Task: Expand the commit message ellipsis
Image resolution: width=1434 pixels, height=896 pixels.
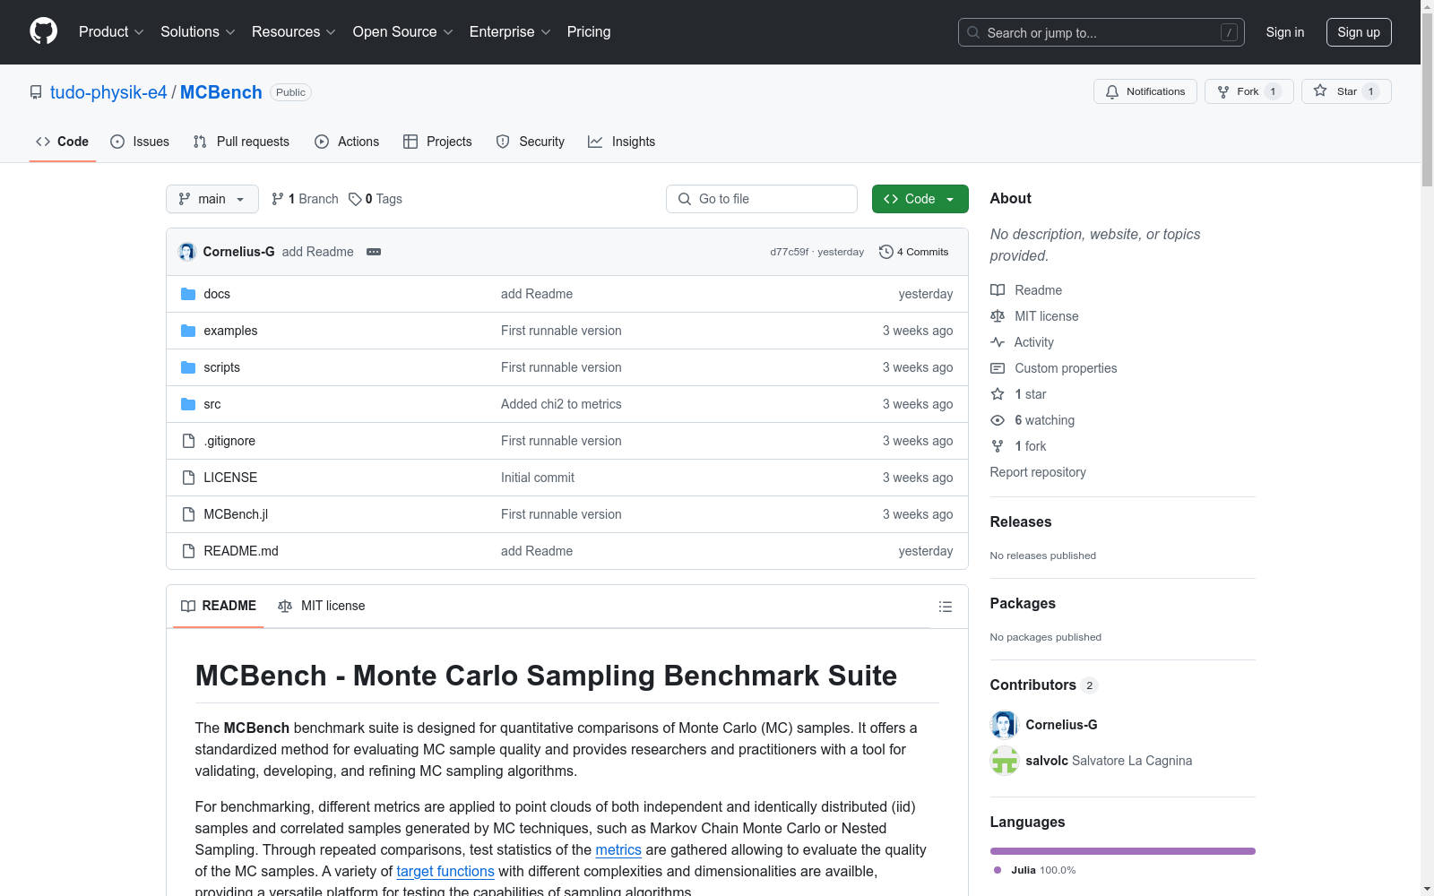Action: pyautogui.click(x=374, y=252)
